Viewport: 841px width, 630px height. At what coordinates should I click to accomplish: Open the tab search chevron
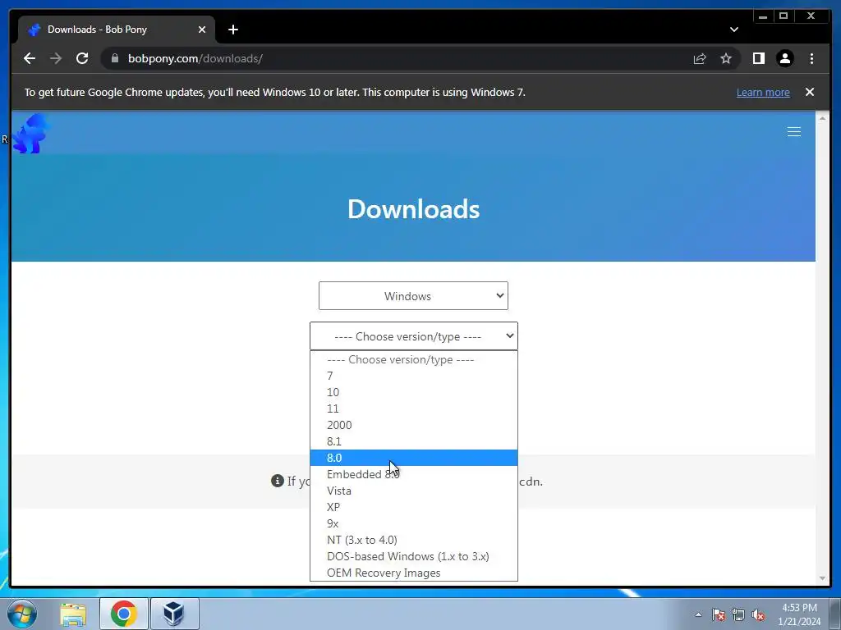pyautogui.click(x=733, y=30)
